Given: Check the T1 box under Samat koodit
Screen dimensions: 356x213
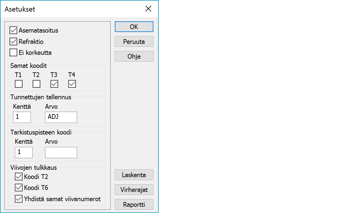Looking at the screenshot, I should coord(19,84).
